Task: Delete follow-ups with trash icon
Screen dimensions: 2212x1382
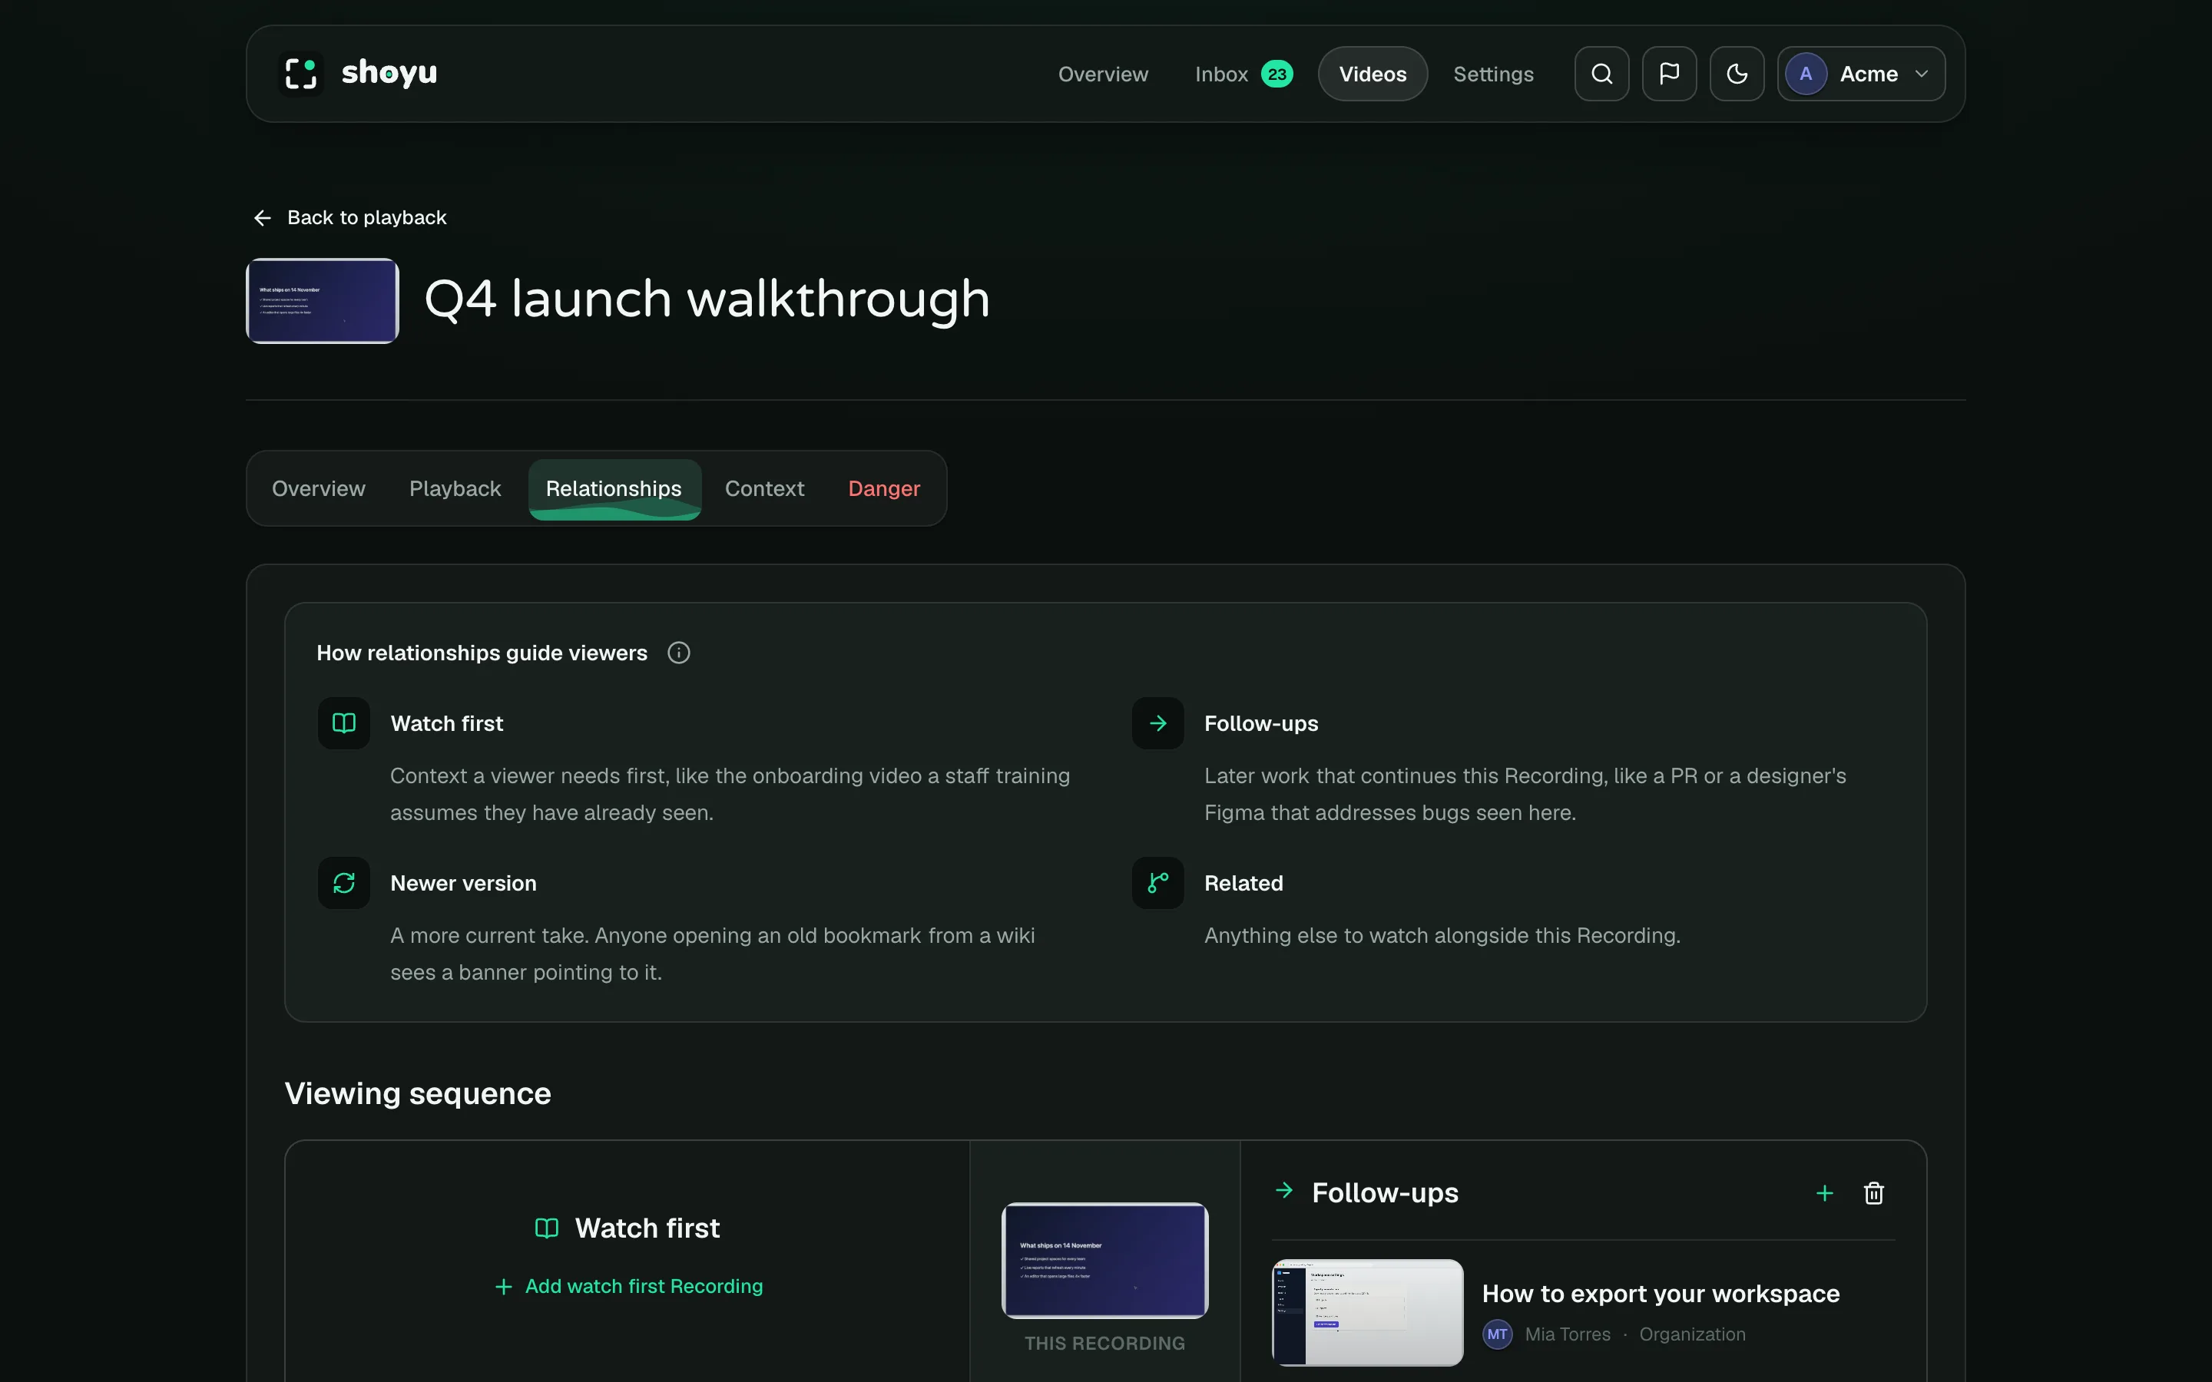Action: [1874, 1193]
